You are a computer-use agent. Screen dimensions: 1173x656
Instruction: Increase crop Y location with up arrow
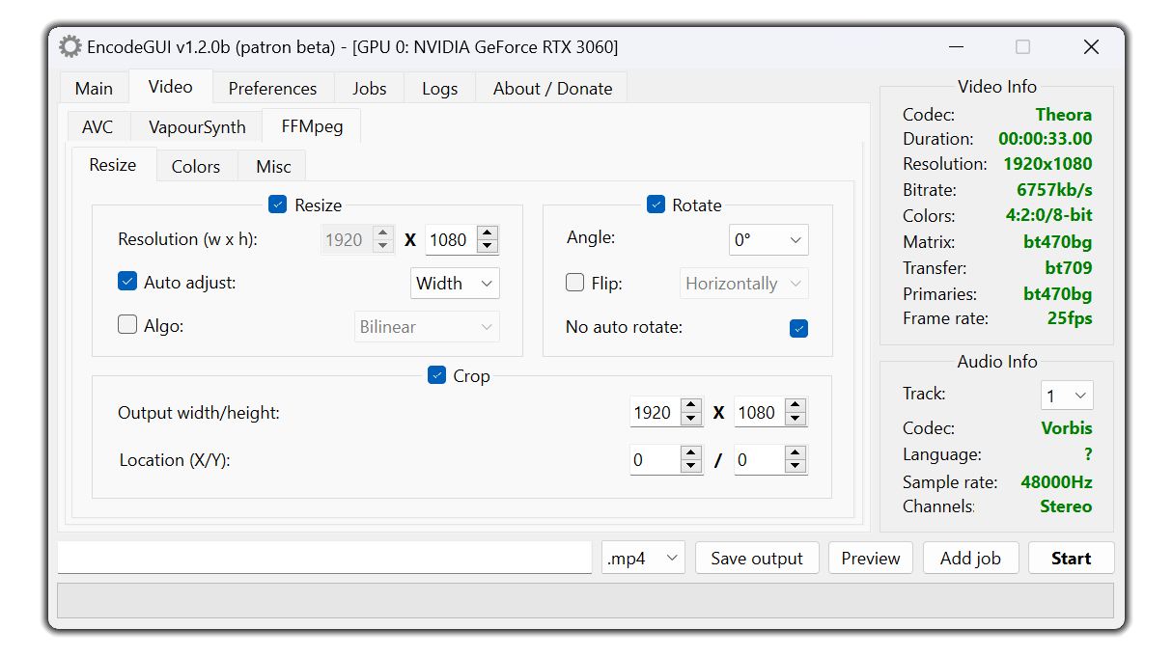pyautogui.click(x=796, y=453)
